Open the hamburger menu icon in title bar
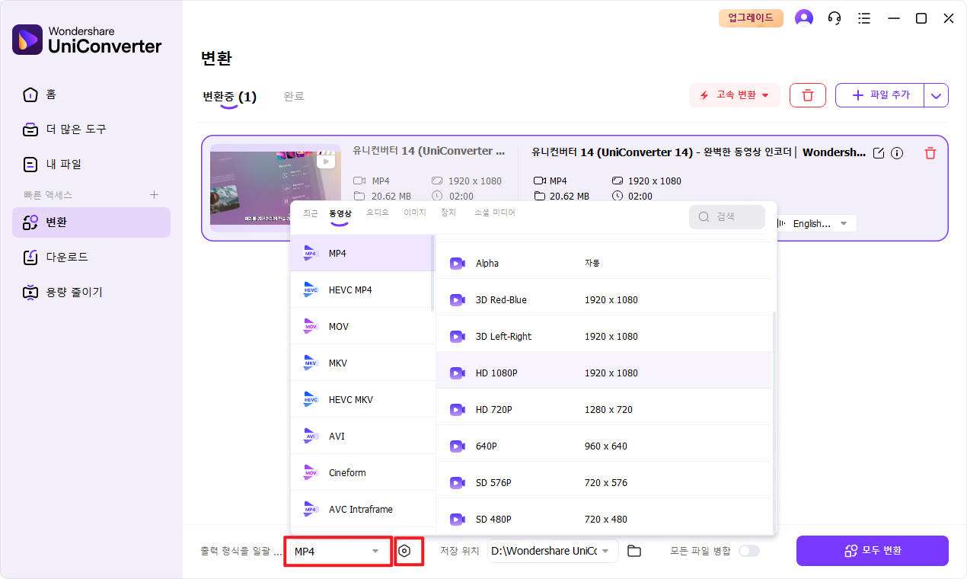This screenshot has height=579, width=967. pyautogui.click(x=863, y=18)
